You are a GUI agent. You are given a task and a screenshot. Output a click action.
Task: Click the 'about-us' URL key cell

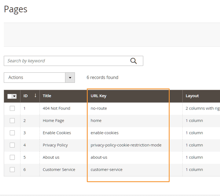point(99,157)
